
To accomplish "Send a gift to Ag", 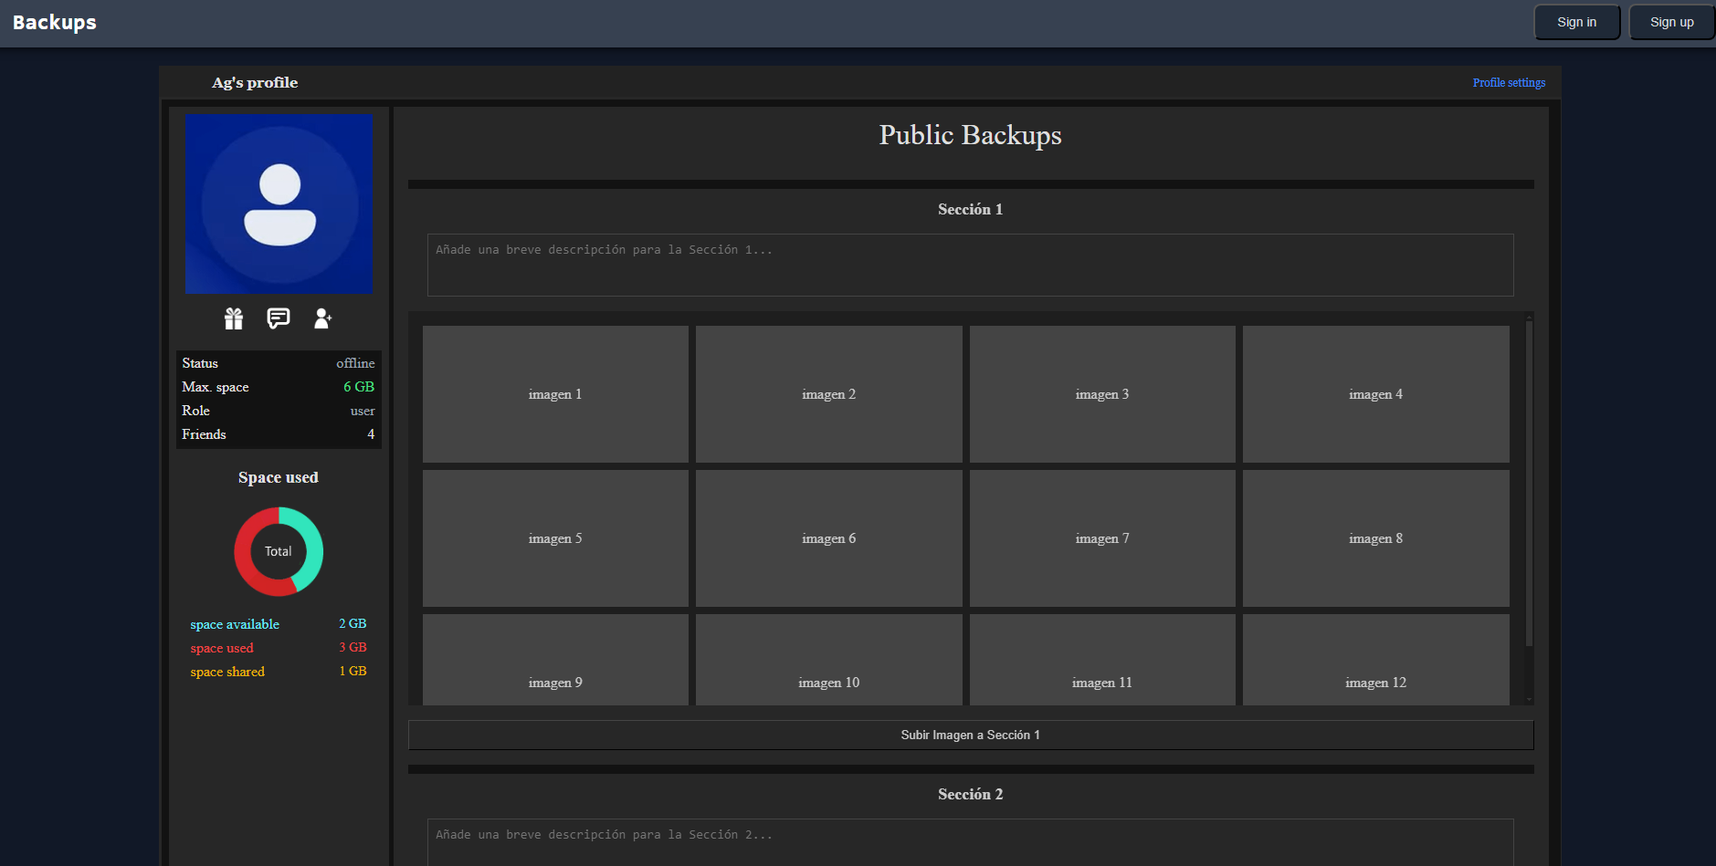I will (234, 318).
